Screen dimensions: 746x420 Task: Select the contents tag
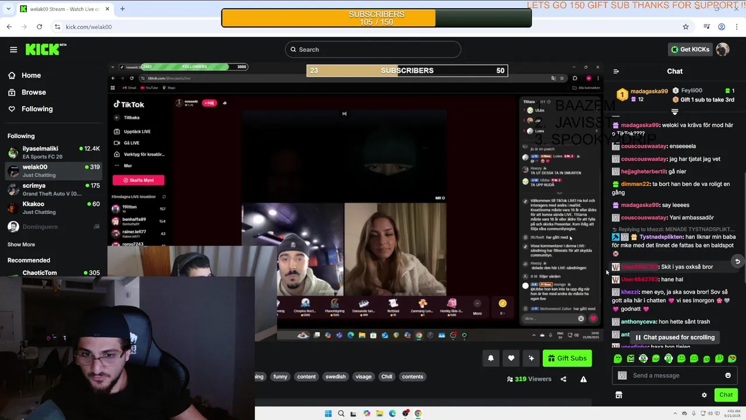pos(413,377)
